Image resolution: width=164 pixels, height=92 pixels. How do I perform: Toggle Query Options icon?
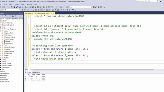tap(38, 10)
